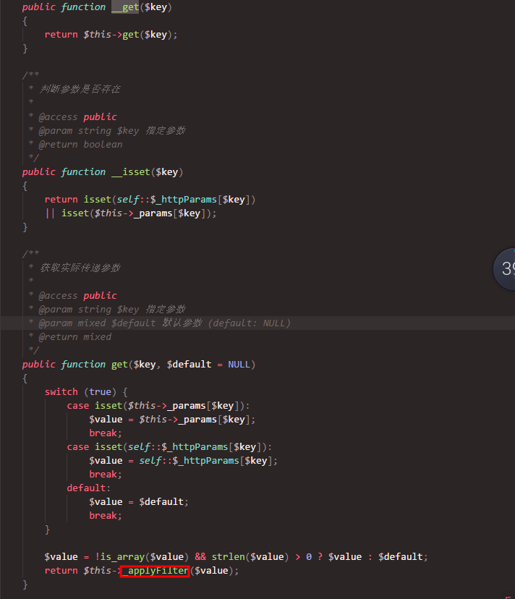Viewport: 515px width, 599px height.
Task: Click the 'default:' case label
Action: 89,488
